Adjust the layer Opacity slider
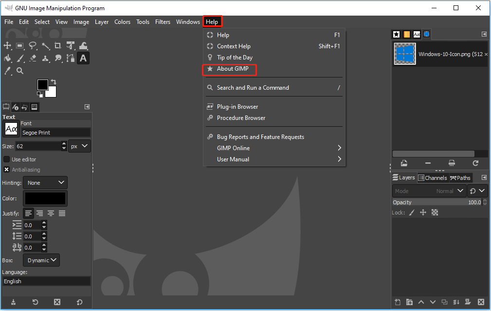The image size is (491, 311). 437,202
